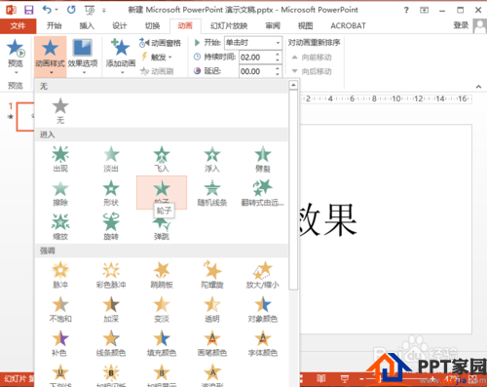
Task: Select the 翻转式由远 (Grow & Turn) animation
Action: coord(263,193)
